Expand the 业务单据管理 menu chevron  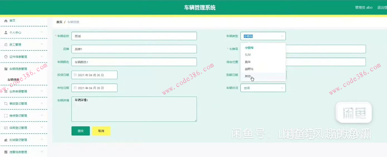click(x=42, y=91)
